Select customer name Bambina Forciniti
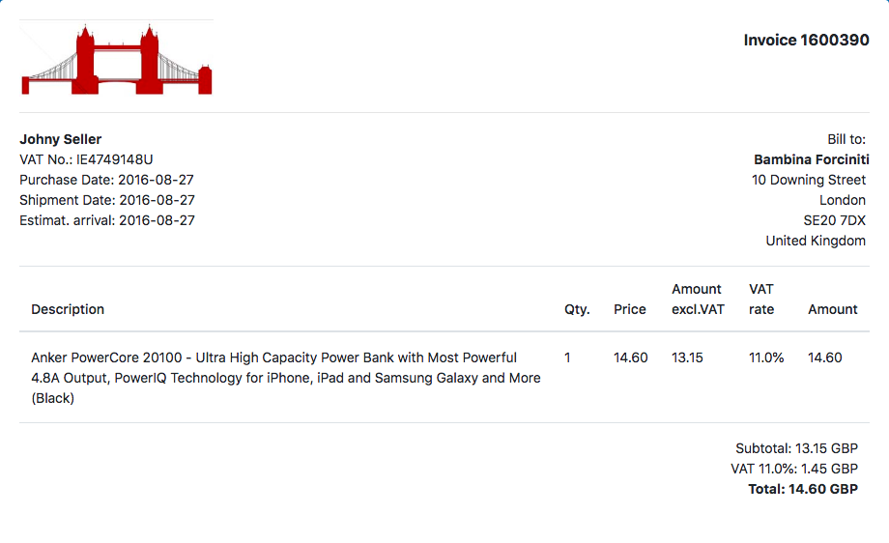This screenshot has height=543, width=889. coord(812,159)
